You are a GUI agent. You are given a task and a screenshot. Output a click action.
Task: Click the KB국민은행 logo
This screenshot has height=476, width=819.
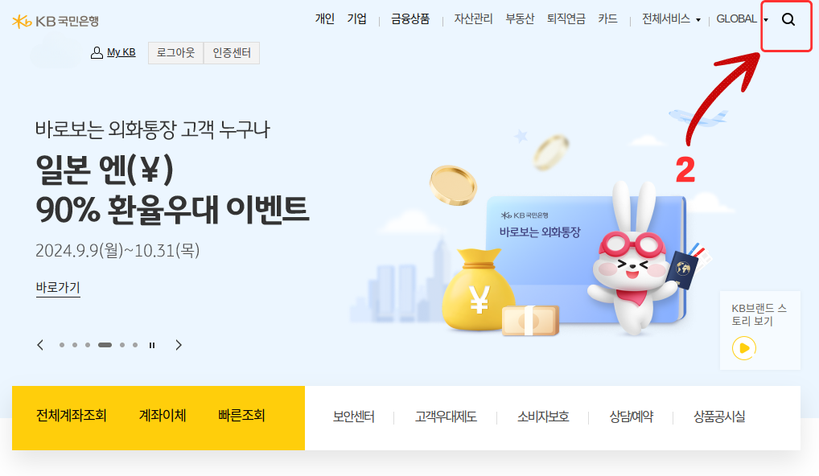click(56, 22)
